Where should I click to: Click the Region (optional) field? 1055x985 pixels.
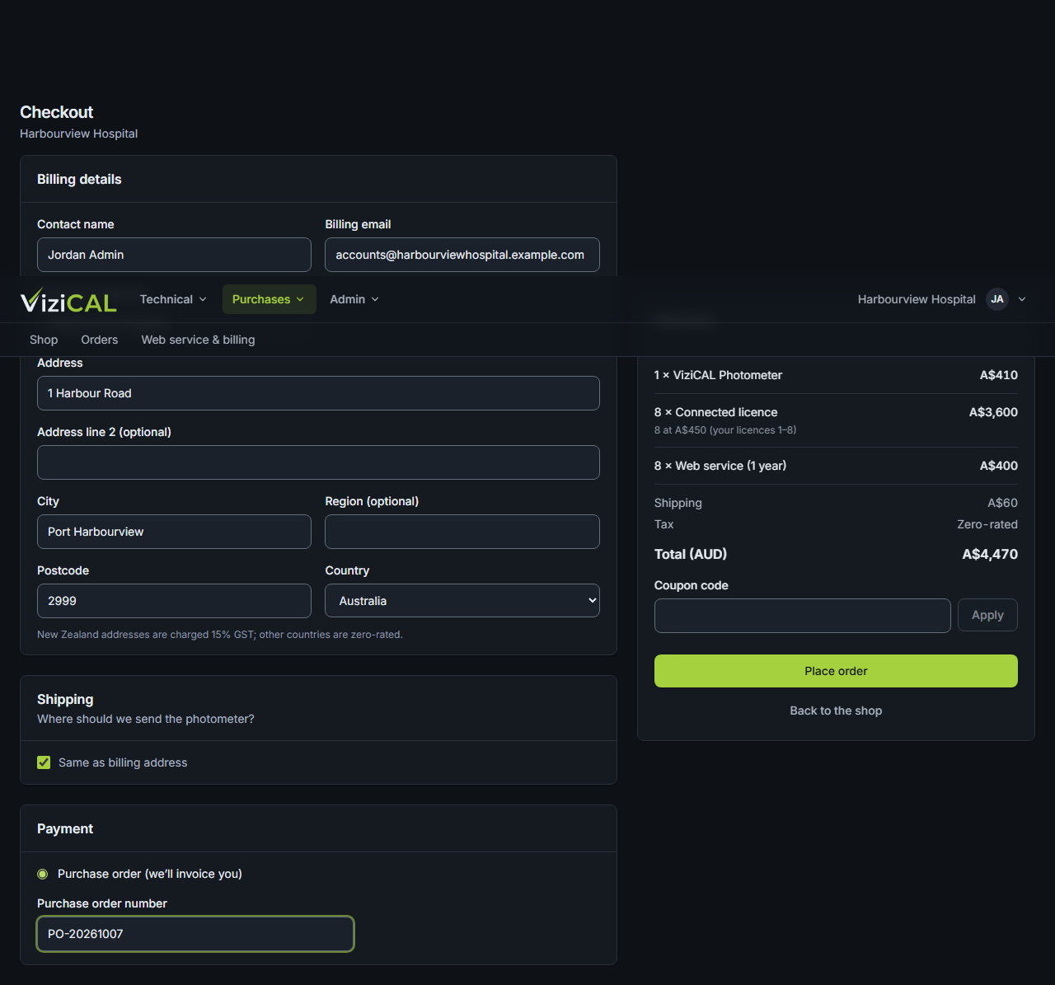(x=462, y=532)
